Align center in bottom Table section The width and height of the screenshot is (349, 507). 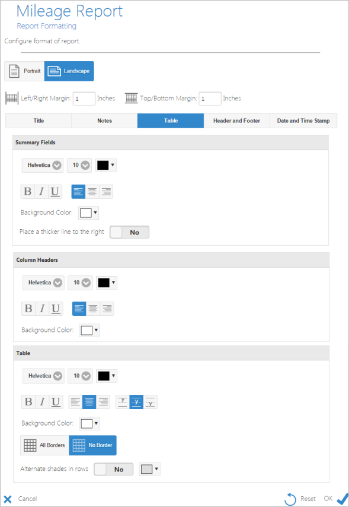89,402
